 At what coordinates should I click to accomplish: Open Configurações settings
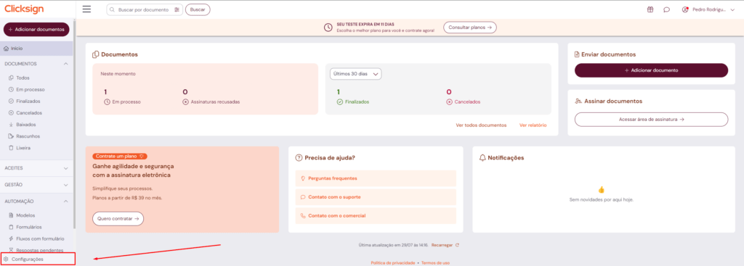[38, 259]
